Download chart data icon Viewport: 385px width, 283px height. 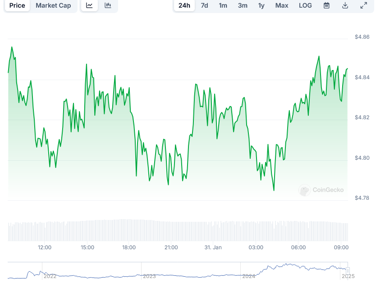[x=345, y=5]
